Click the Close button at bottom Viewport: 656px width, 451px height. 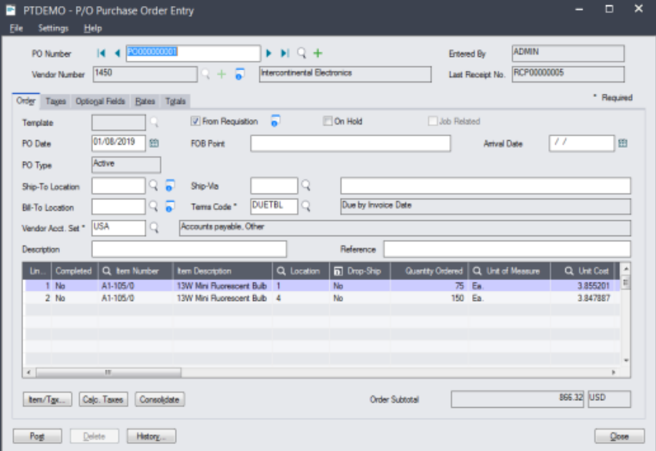click(620, 436)
